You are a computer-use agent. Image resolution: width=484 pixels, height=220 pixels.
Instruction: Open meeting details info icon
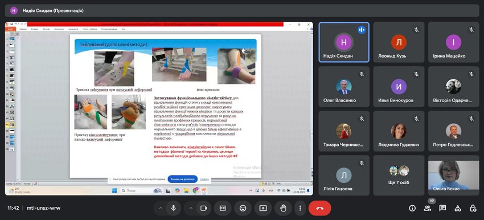(x=412, y=208)
